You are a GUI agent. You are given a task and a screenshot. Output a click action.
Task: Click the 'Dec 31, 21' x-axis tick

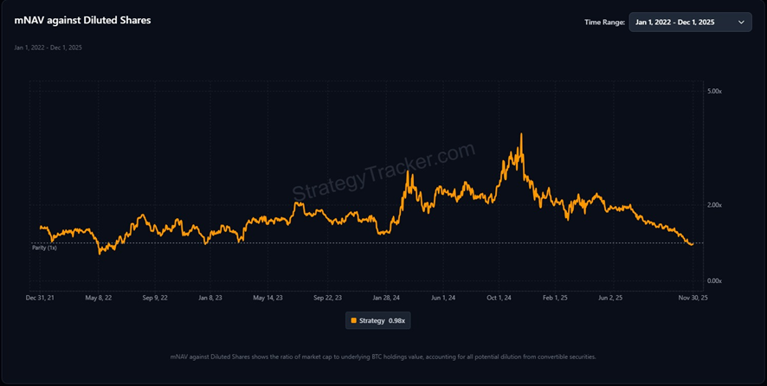click(41, 297)
